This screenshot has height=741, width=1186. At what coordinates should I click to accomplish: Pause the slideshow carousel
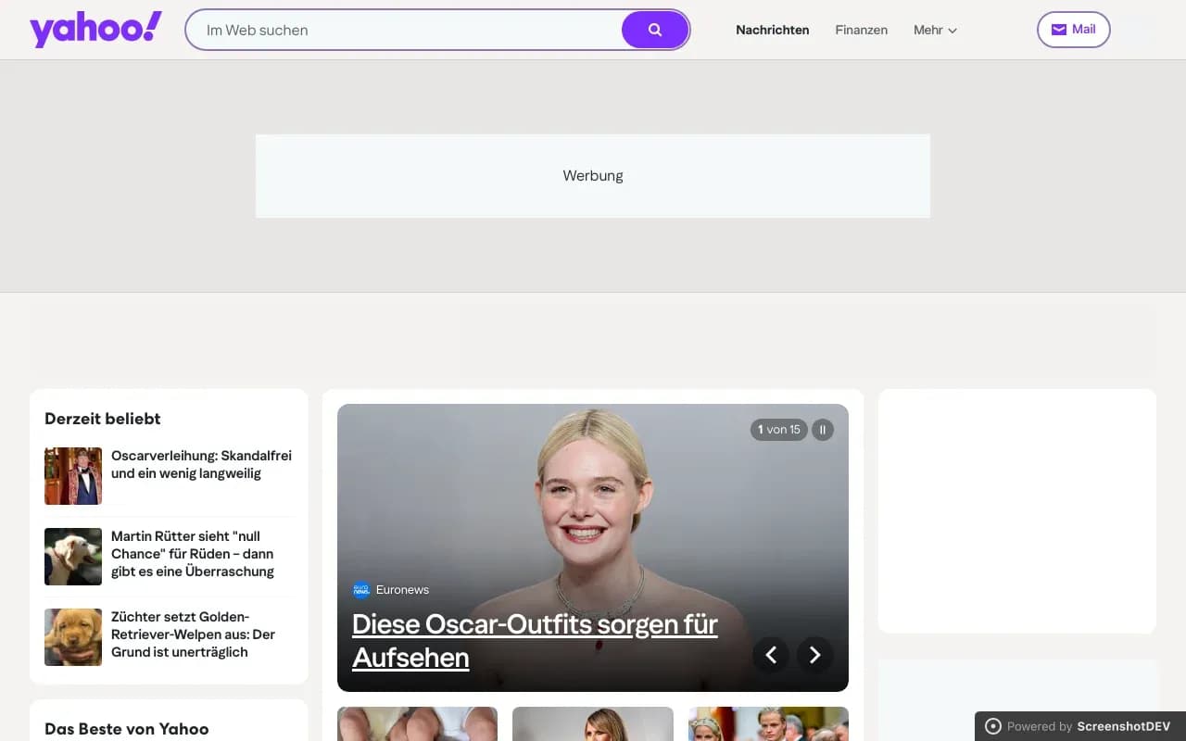823,430
